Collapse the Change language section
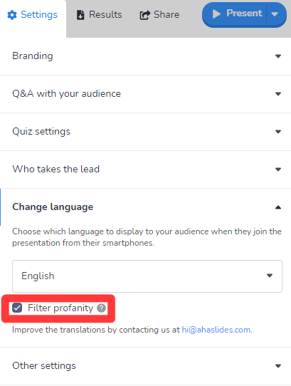The height and width of the screenshot is (386, 291). pyautogui.click(x=145, y=207)
